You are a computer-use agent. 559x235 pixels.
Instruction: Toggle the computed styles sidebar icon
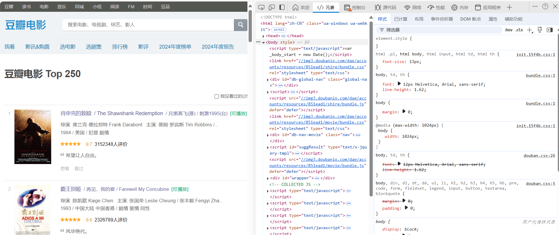click(x=550, y=30)
